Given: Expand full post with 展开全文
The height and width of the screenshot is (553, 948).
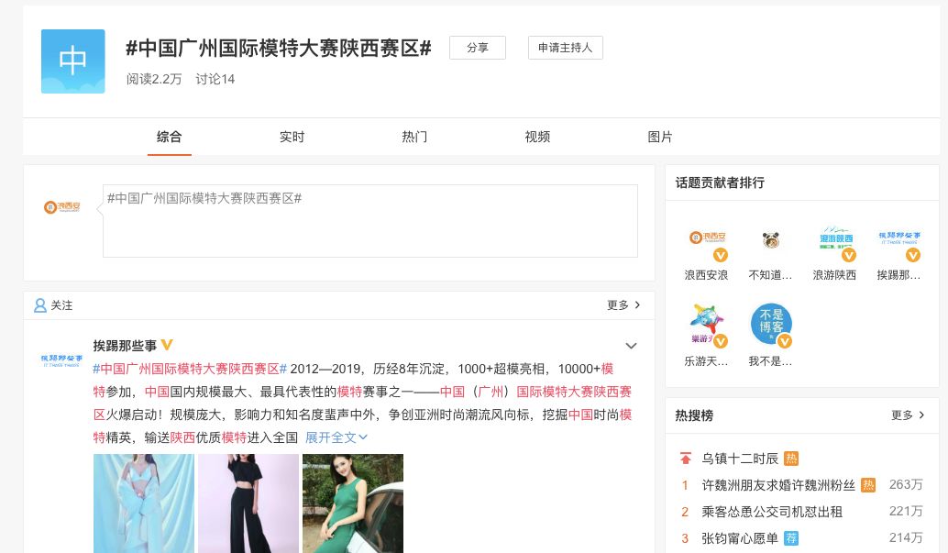Looking at the screenshot, I should 336,437.
